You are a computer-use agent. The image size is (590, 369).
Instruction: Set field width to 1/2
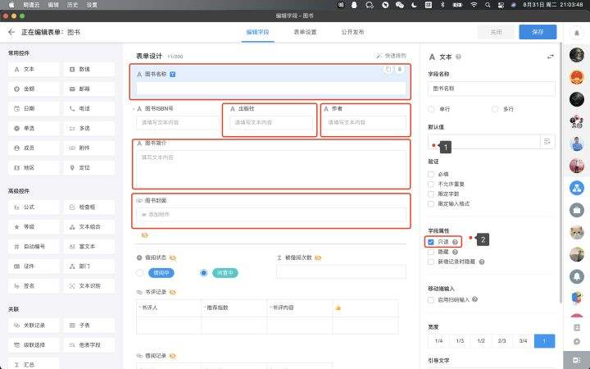481,340
